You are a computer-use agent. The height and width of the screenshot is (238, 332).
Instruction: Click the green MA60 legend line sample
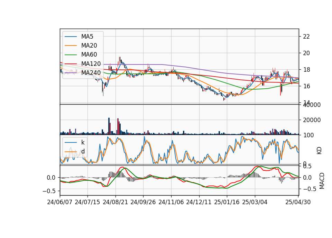tap(71, 54)
